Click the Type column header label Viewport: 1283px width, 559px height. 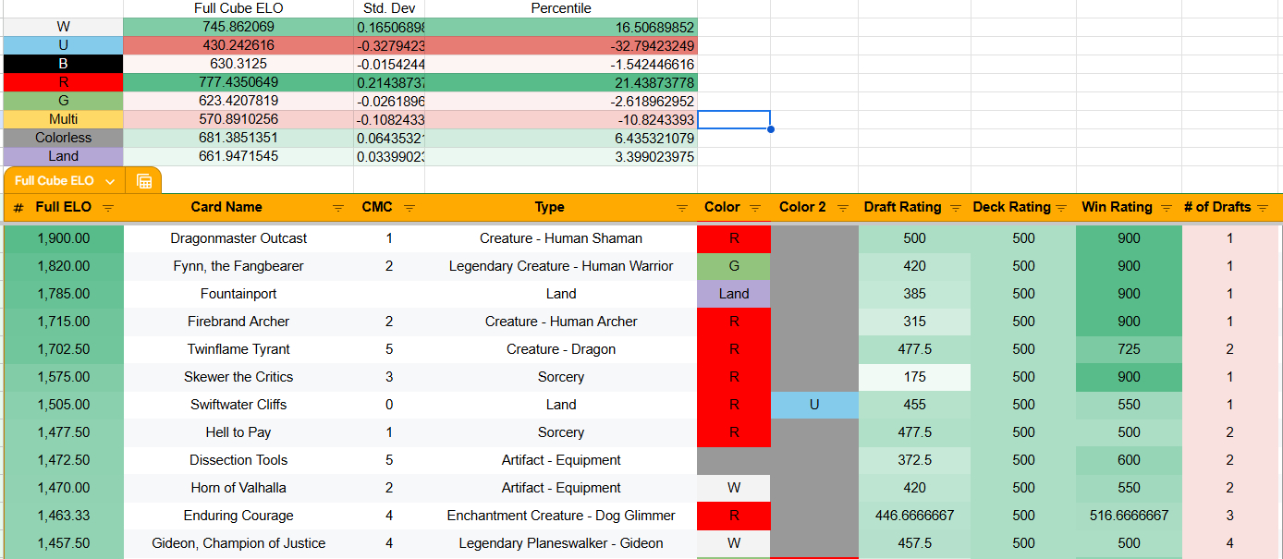point(549,207)
